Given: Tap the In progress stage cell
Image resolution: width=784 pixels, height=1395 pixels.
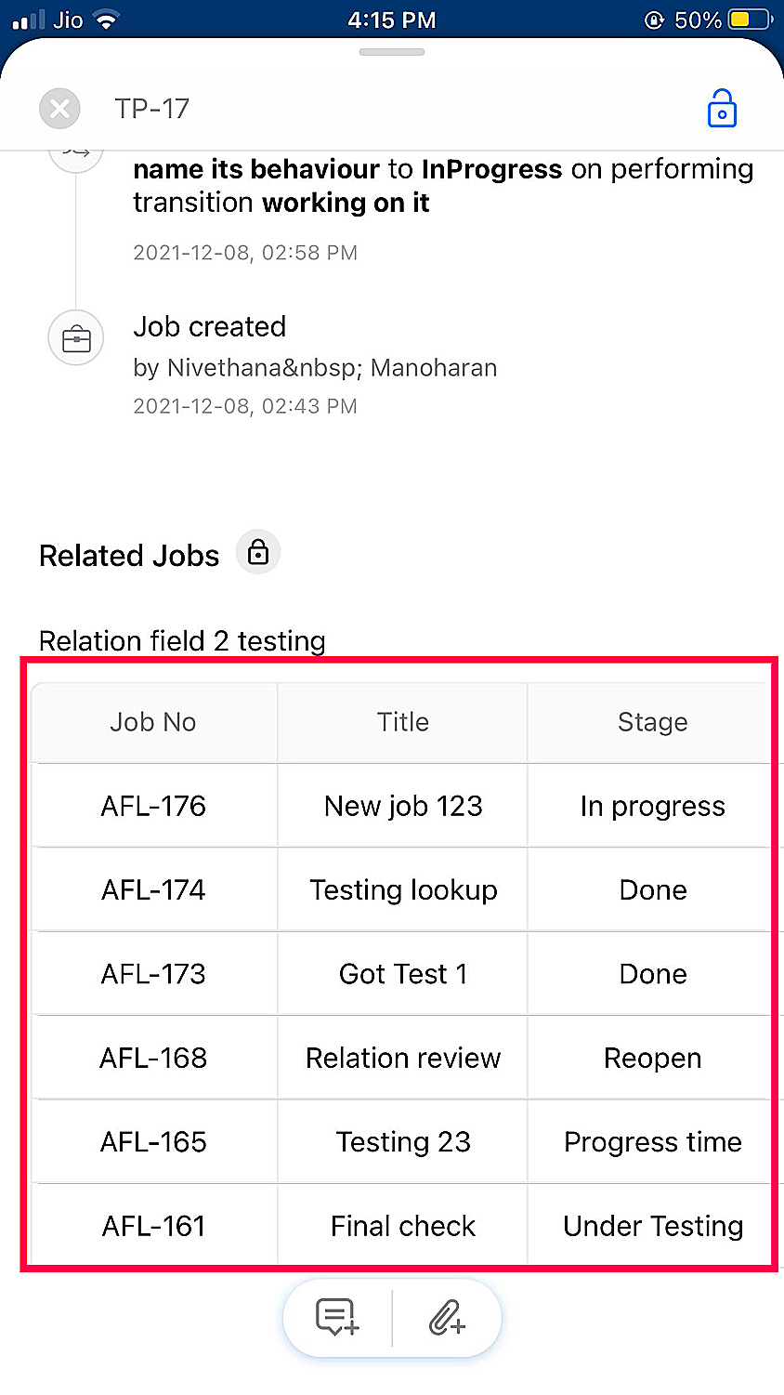Looking at the screenshot, I should 652,806.
